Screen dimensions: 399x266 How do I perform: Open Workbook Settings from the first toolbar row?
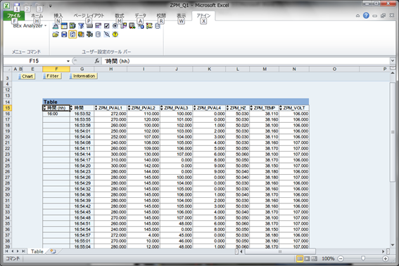pyautogui.click(x=158, y=26)
